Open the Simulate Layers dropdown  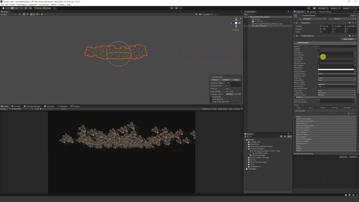point(233,94)
